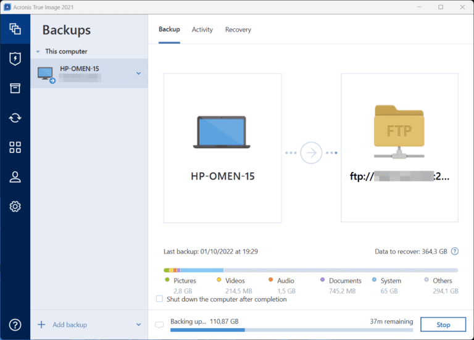The image size is (474, 340).
Task: Select the FTP destination panel
Action: coord(399,148)
